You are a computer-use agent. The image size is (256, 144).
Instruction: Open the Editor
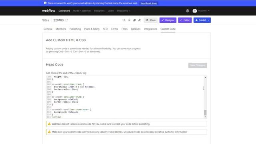tap(185, 20)
